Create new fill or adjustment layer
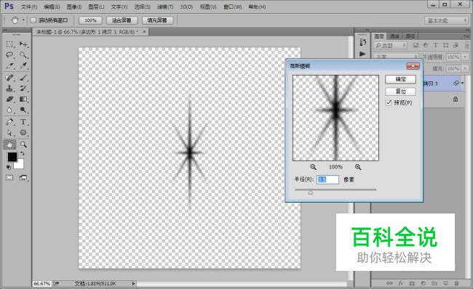 pyautogui.click(x=423, y=283)
